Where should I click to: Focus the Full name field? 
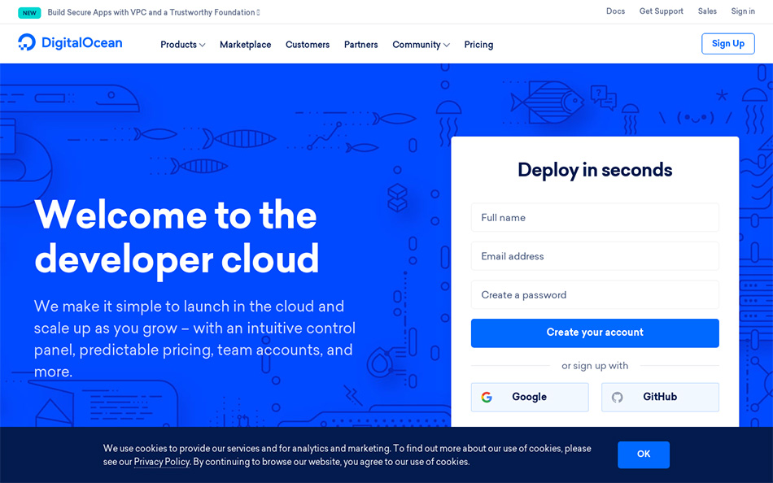pos(595,217)
